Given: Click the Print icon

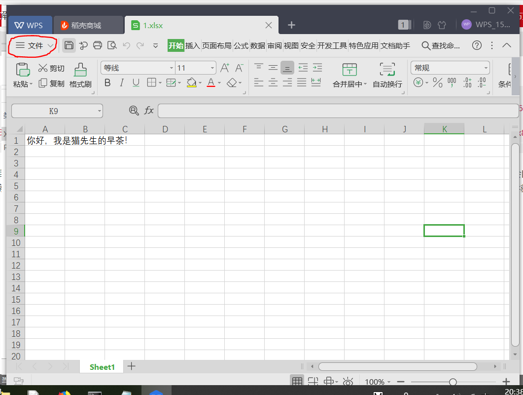Looking at the screenshot, I should (97, 45).
